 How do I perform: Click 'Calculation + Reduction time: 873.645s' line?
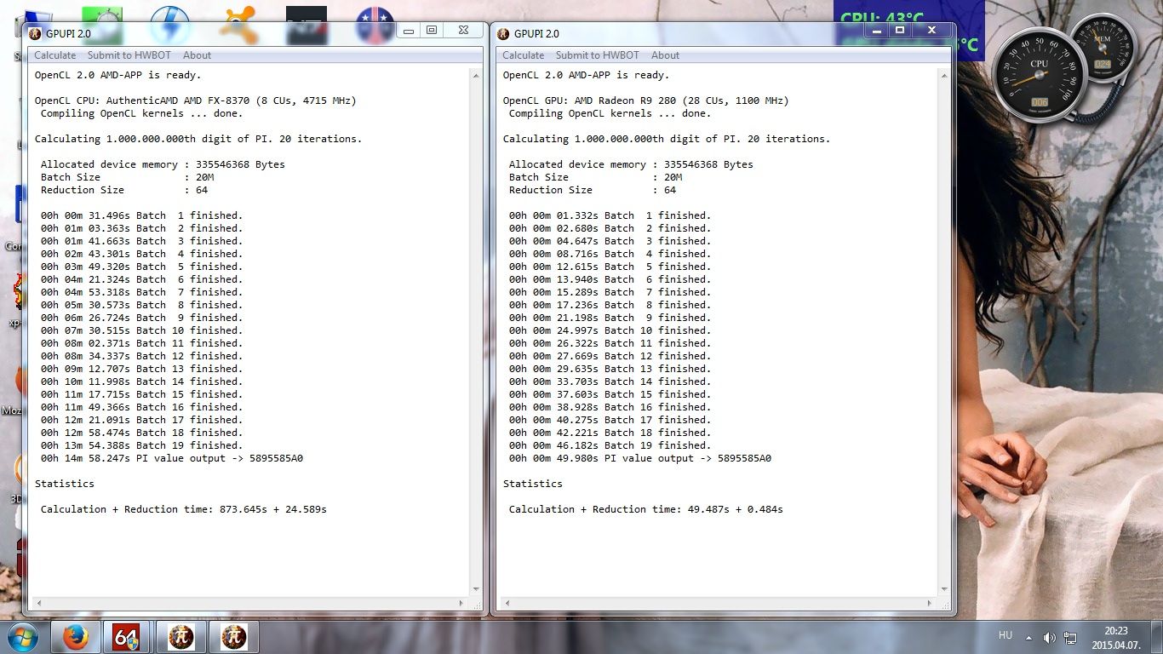(184, 509)
